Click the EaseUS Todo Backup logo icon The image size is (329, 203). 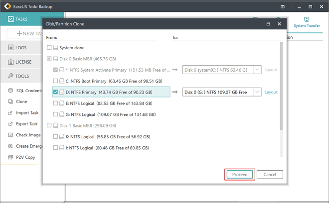8,6
